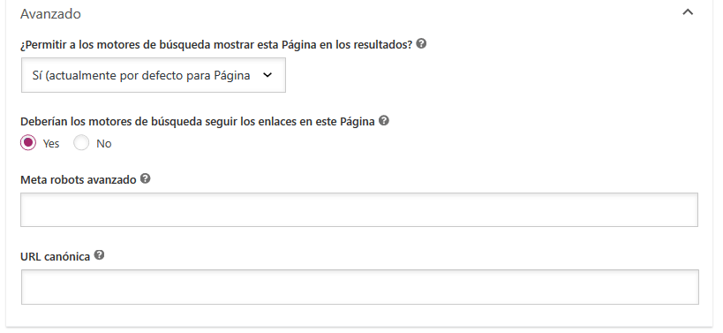Open the Meta robots avanzado help icon

[x=146, y=178]
